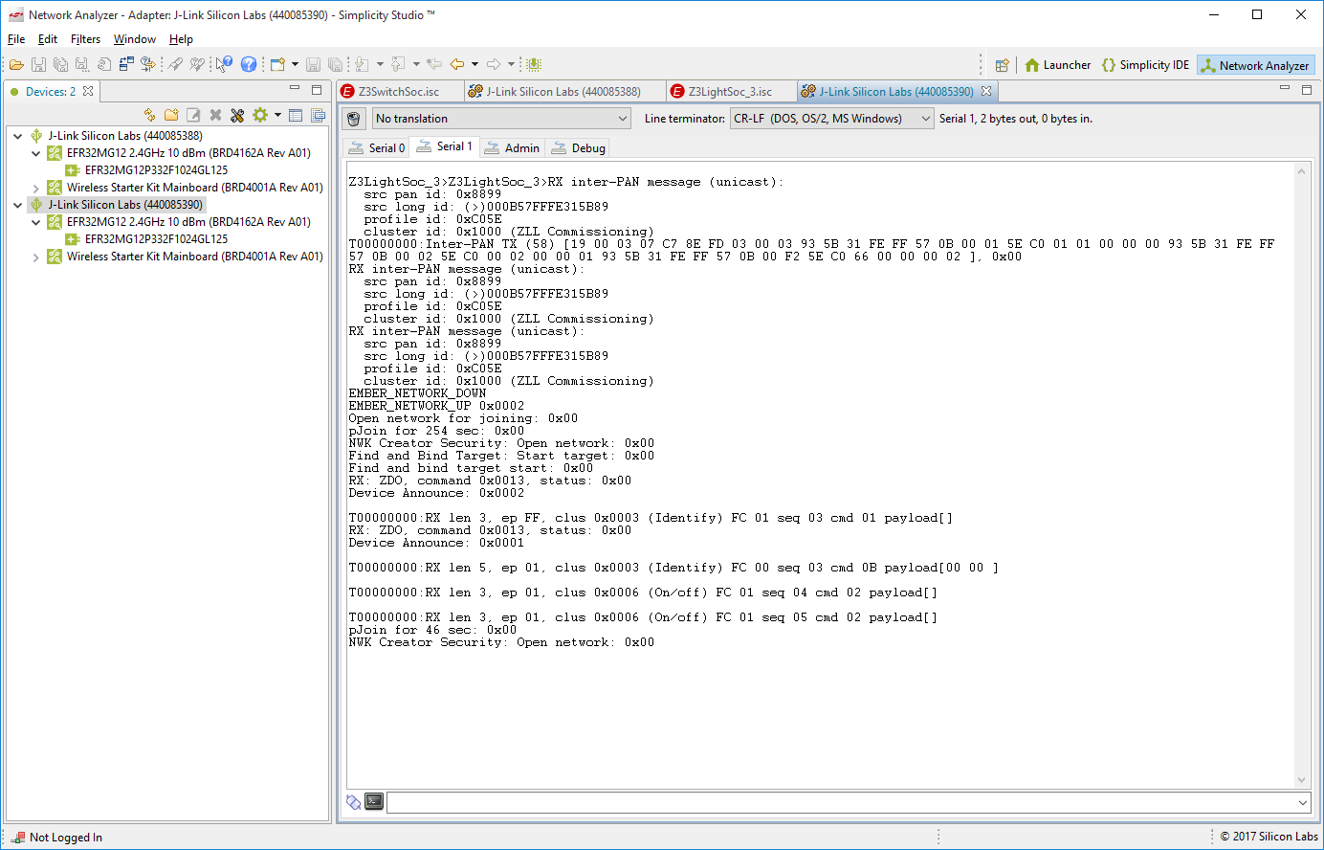The height and width of the screenshot is (850, 1324).
Task: Click the Not Logged In status icon
Action: click(x=17, y=837)
